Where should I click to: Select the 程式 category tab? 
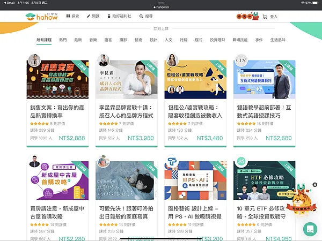pos(199,40)
